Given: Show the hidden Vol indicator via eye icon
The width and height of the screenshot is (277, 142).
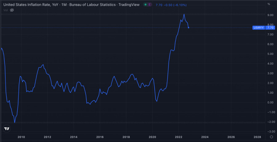Looking at the screenshot, I should click(x=12, y=10).
